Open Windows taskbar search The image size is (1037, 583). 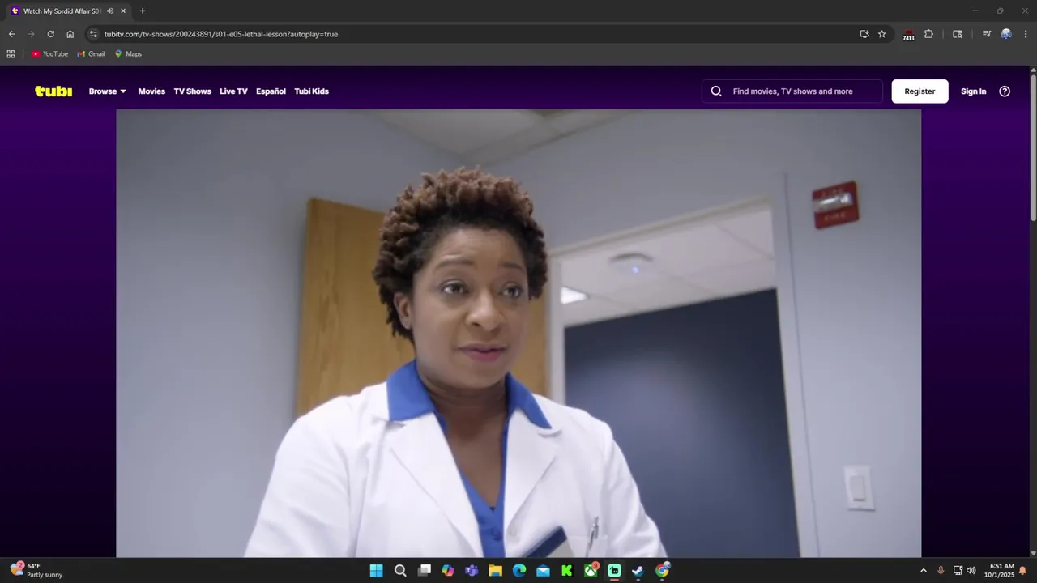400,571
